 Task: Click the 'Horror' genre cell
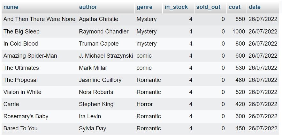point(145,104)
